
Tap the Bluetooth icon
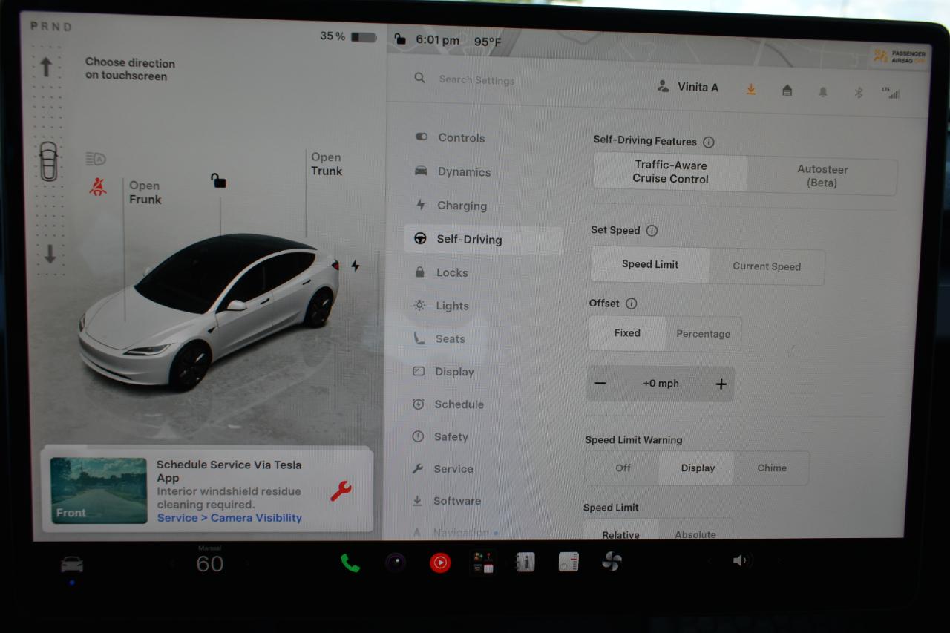tap(859, 93)
